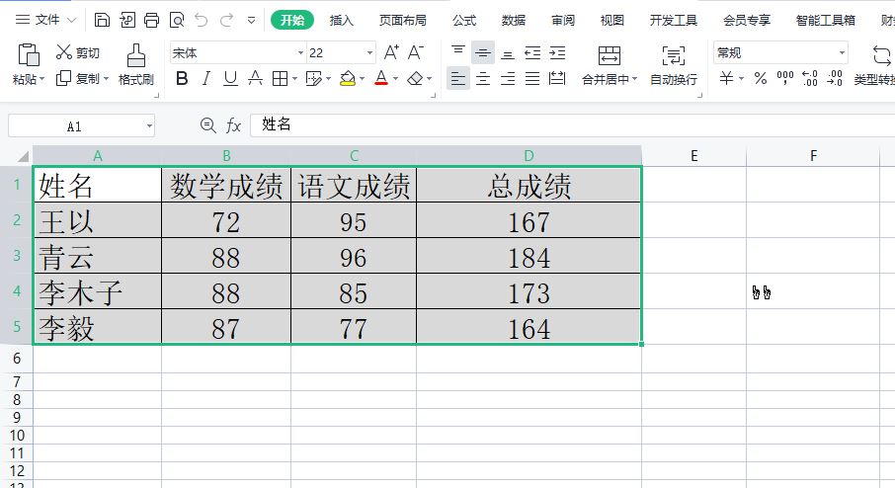The width and height of the screenshot is (895, 488).
Task: Click the select-all corner triangle
Action: (x=23, y=156)
